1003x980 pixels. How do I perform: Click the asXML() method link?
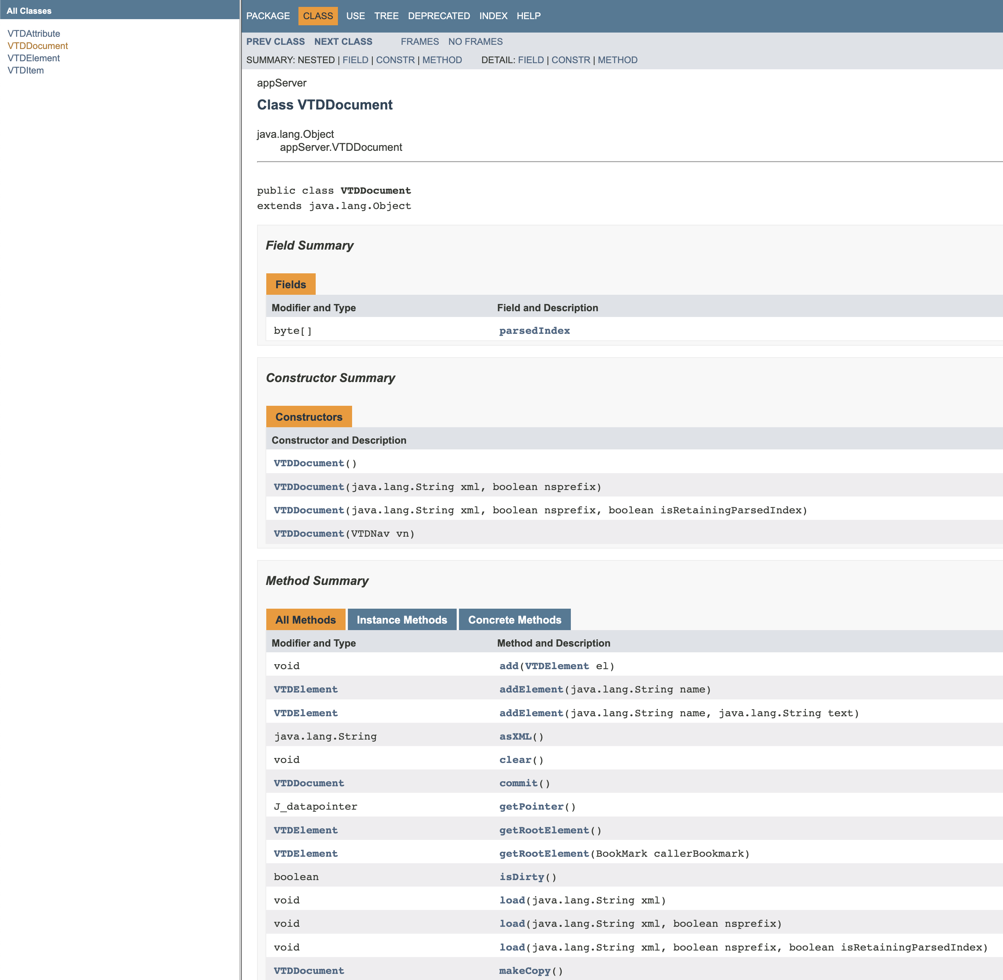click(515, 737)
